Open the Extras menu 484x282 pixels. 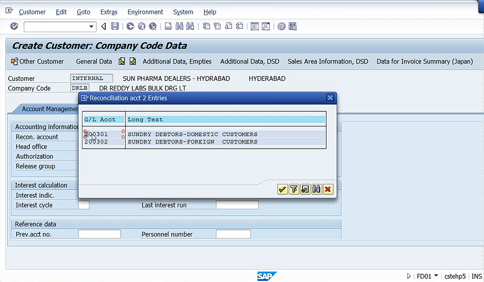(109, 12)
